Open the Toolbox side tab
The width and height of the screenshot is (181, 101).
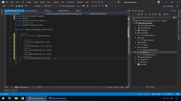click(x=2, y=12)
